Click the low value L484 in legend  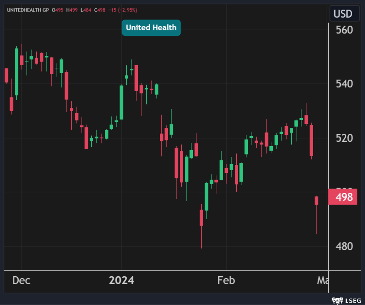[x=86, y=10]
